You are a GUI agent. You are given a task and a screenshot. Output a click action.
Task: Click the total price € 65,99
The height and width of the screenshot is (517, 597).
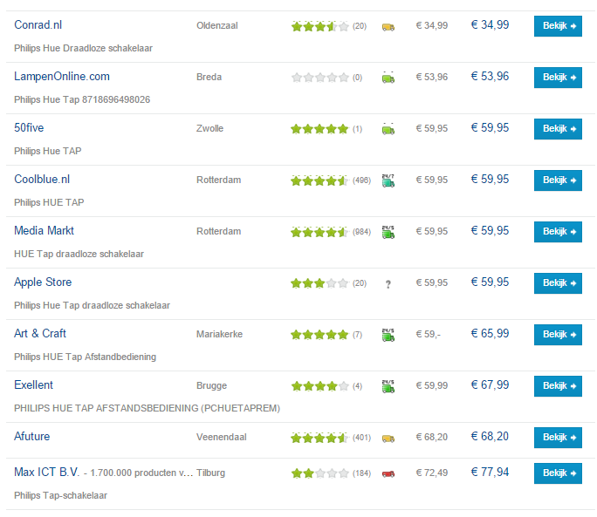pos(490,334)
